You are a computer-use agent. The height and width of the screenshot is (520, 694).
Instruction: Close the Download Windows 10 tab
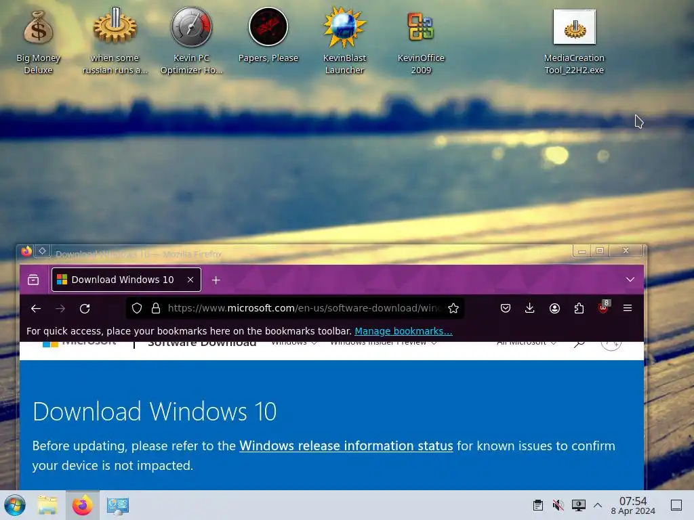(190, 280)
